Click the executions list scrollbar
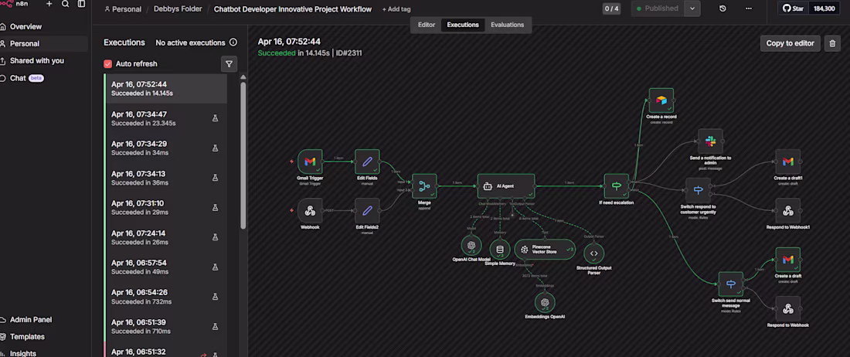The height and width of the screenshot is (357, 850). [243, 155]
